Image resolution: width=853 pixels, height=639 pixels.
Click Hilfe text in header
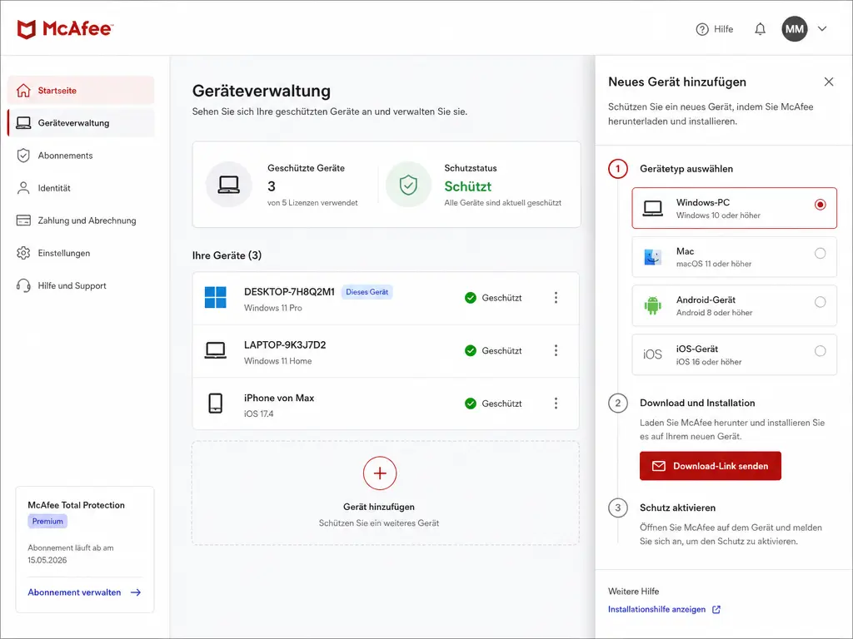[724, 29]
